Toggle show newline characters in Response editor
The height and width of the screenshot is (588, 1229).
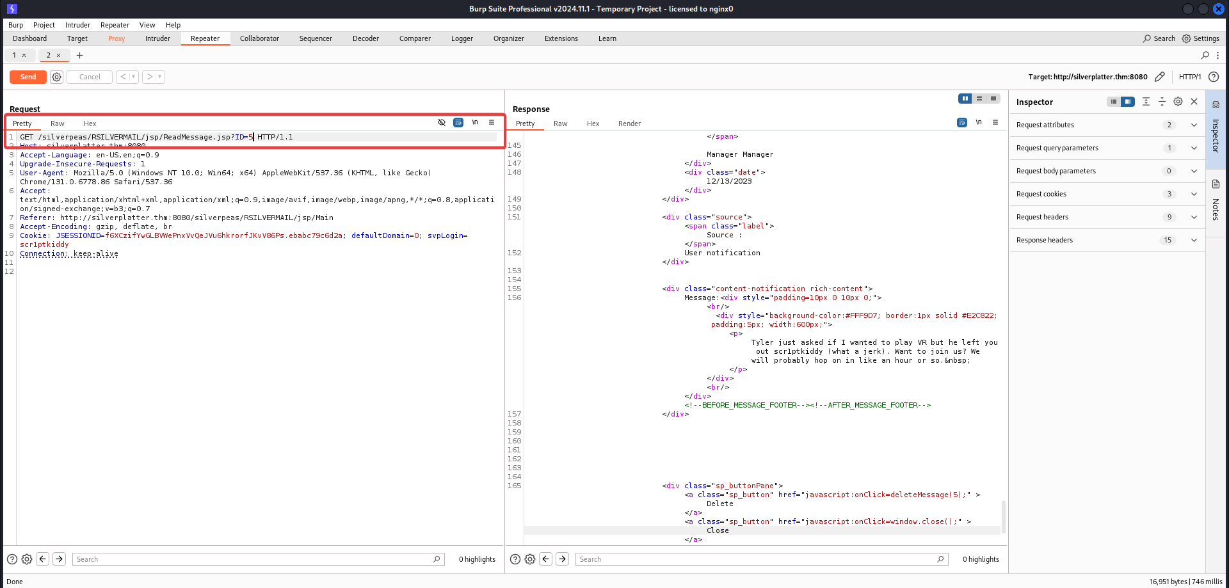tap(979, 122)
